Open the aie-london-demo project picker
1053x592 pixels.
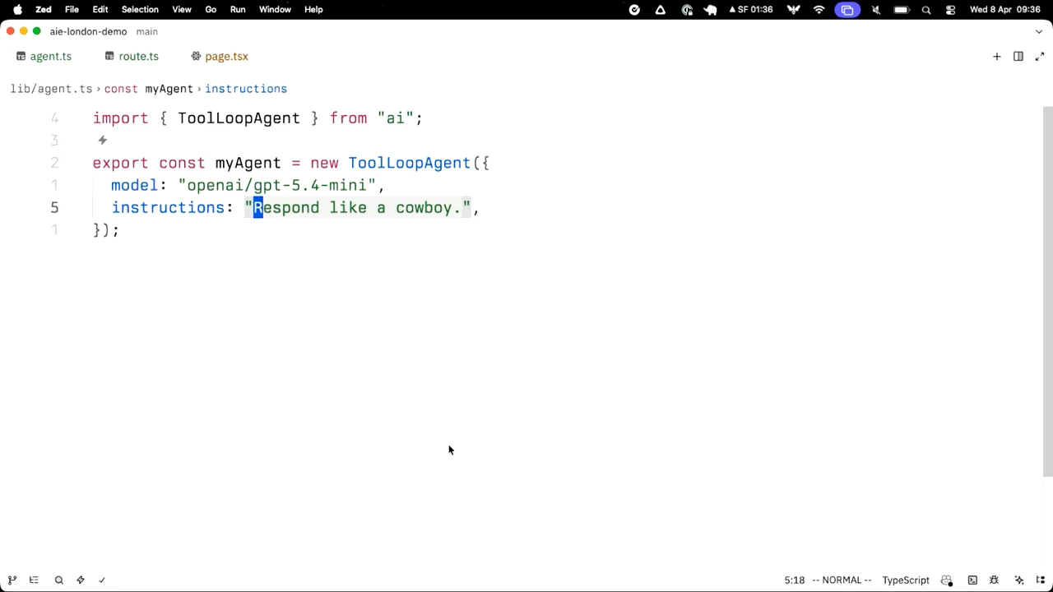(x=88, y=31)
